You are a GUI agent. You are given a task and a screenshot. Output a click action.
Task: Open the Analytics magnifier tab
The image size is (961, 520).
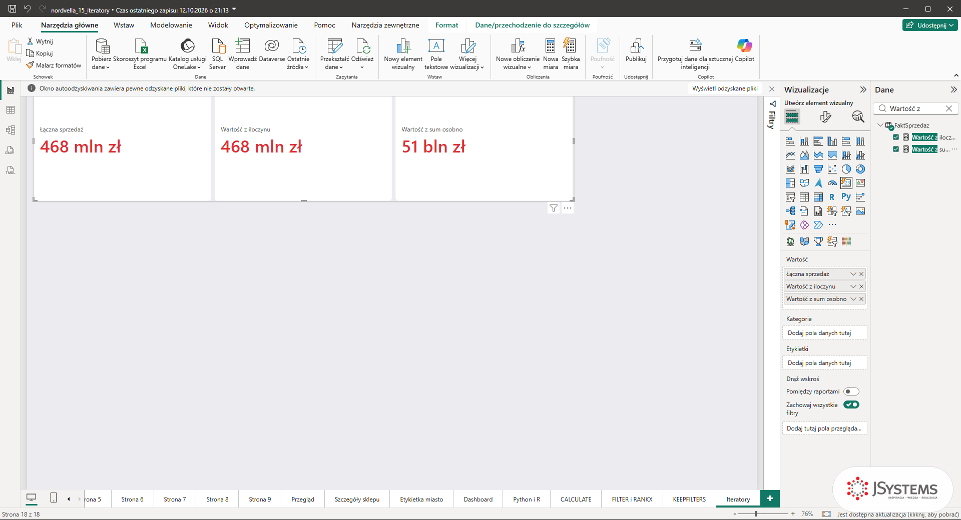tap(858, 117)
